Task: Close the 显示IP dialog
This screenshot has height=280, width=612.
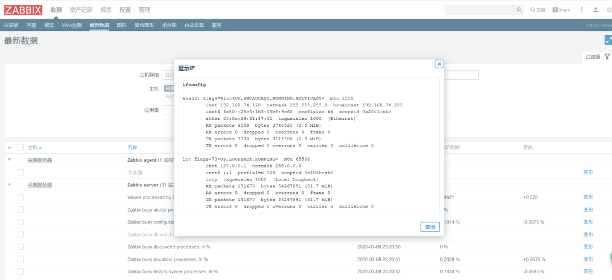Action: tap(439, 64)
